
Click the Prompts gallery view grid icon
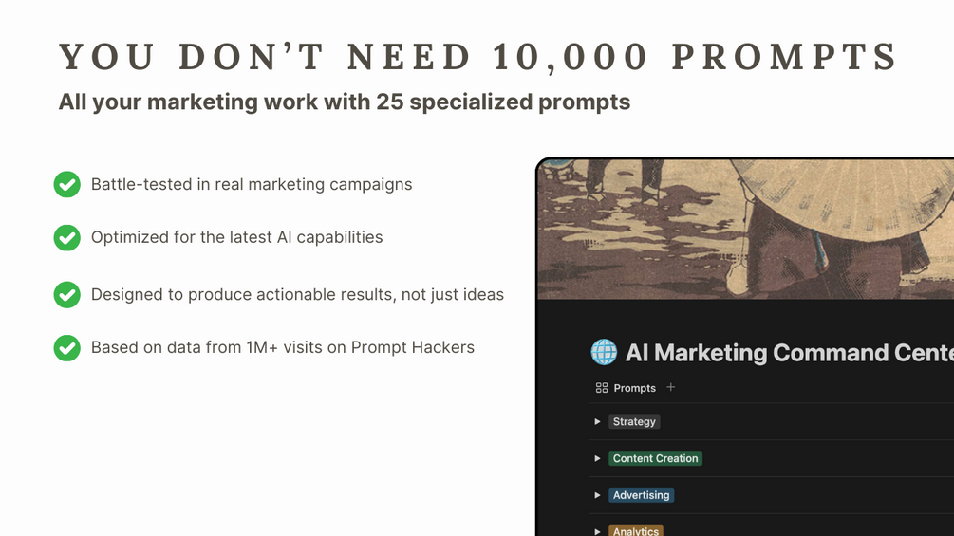602,388
